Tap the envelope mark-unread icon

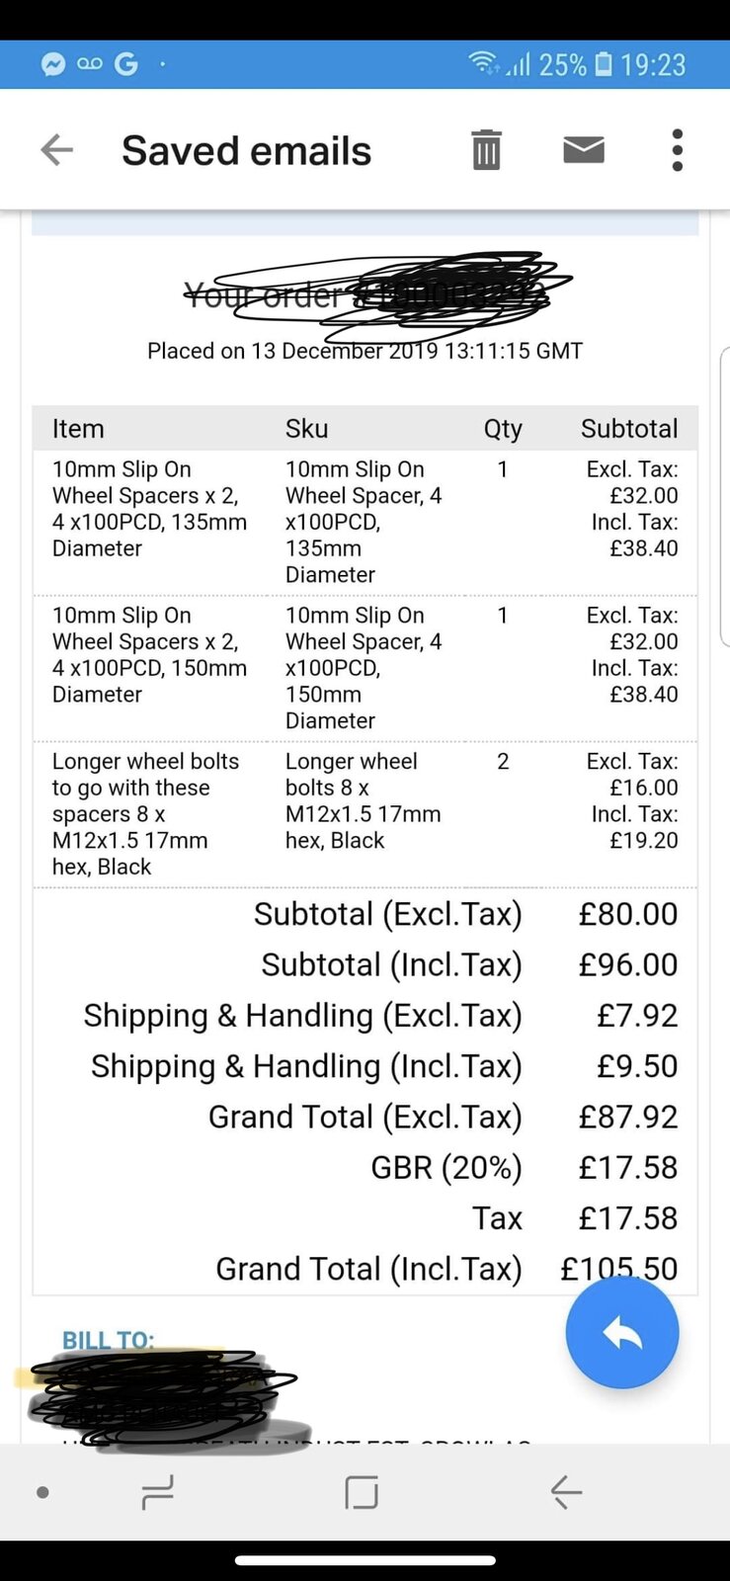pyautogui.click(x=584, y=150)
